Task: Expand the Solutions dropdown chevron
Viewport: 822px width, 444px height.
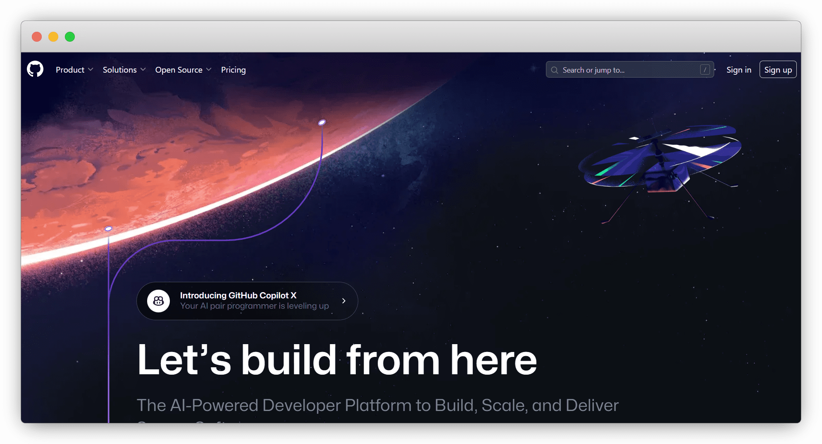Action: coord(143,69)
